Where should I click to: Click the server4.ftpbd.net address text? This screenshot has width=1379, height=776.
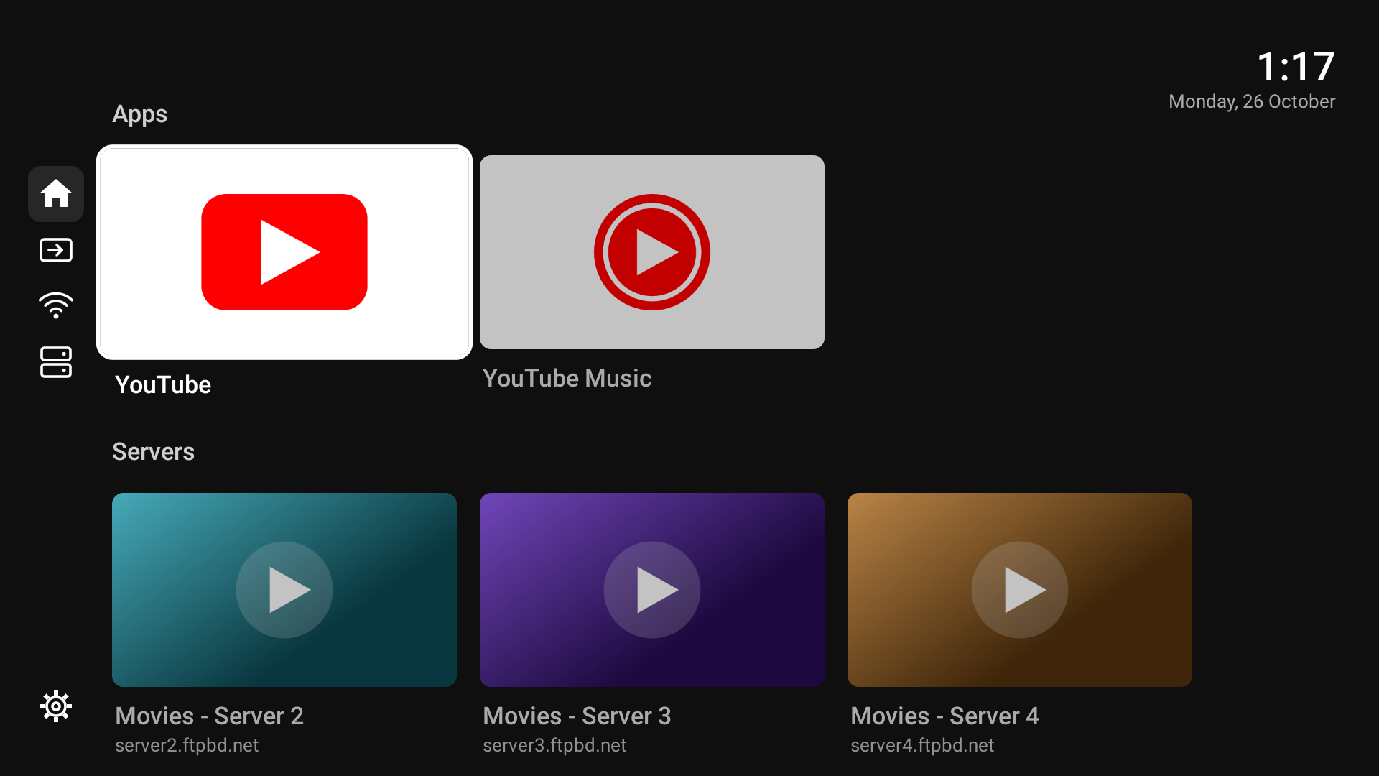coord(922,746)
